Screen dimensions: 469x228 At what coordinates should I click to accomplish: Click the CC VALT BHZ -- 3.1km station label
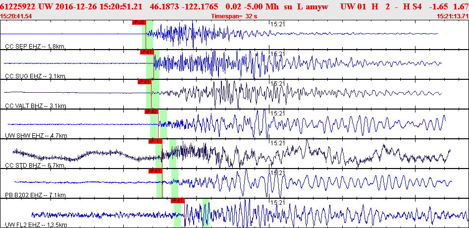[x=36, y=106]
